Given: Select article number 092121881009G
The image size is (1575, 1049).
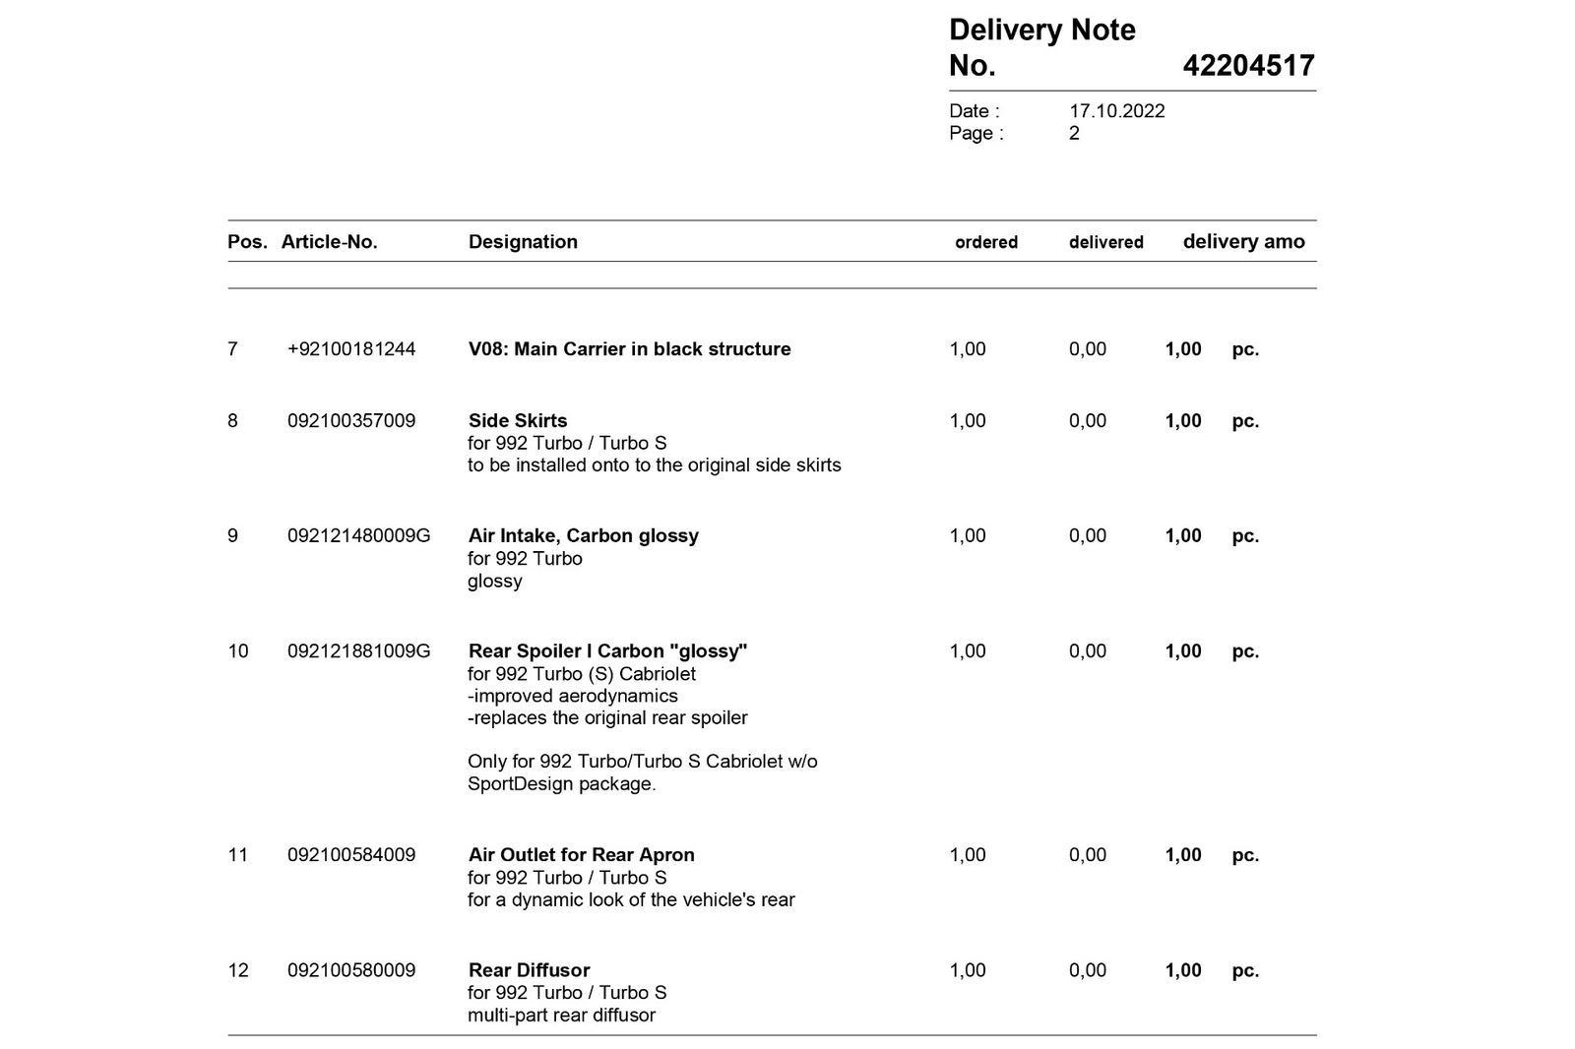Looking at the screenshot, I should [x=358, y=651].
